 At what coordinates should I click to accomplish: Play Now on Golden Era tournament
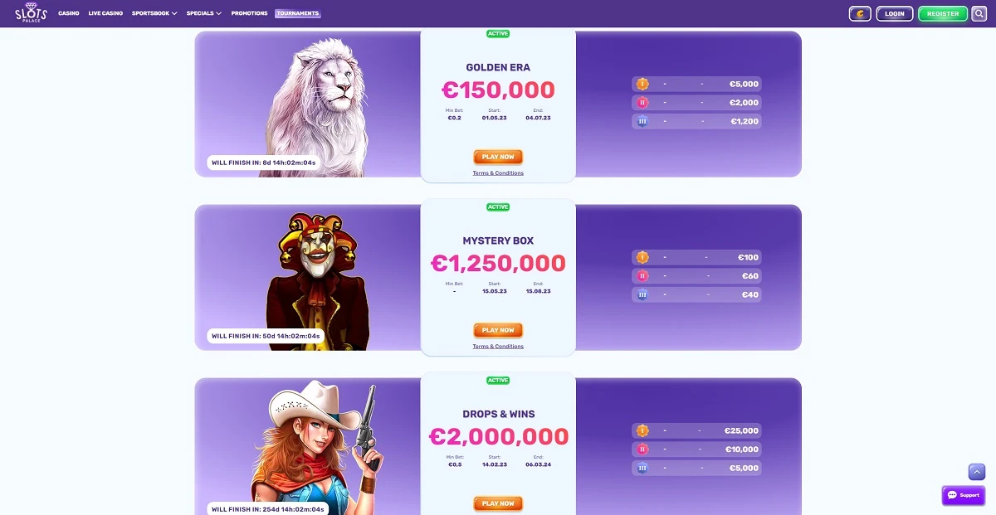point(498,157)
